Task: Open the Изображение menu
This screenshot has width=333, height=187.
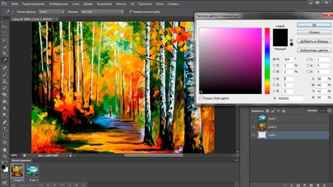Action: (x=58, y=4)
